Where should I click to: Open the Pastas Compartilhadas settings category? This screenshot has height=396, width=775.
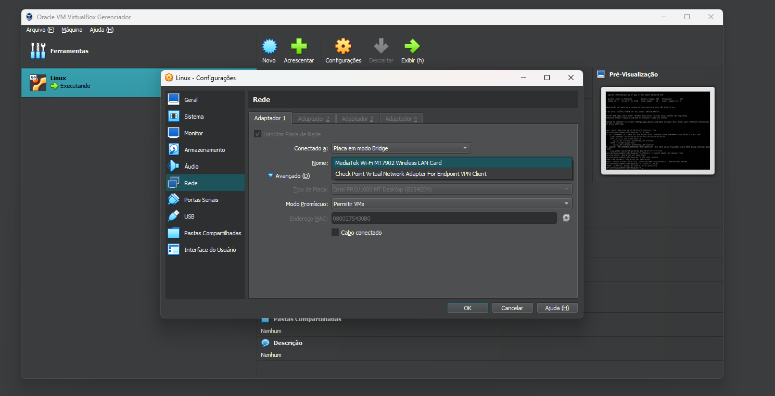point(205,233)
